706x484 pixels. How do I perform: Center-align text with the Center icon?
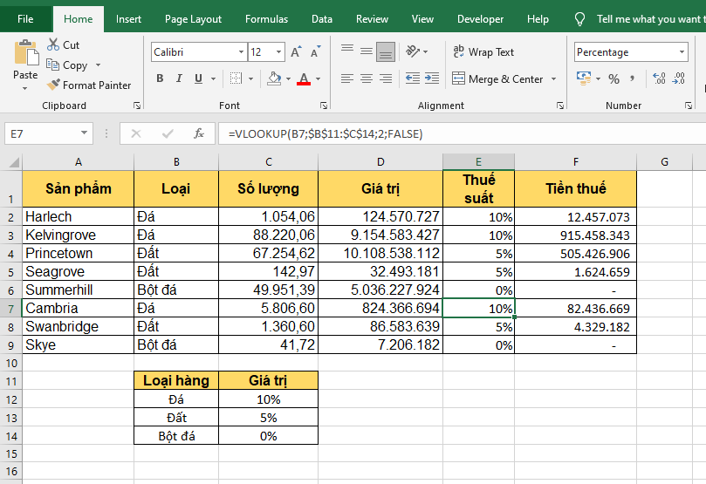pos(367,79)
